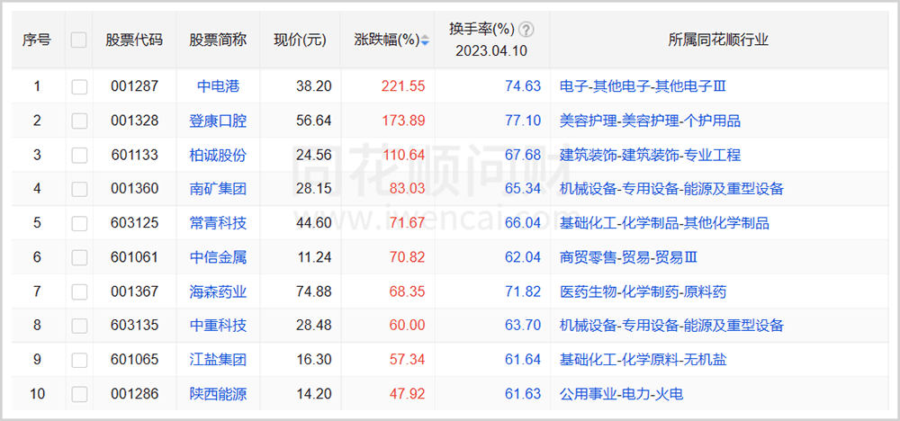
Task: Open 南矿集团's industry link 机械设备-专用设备-能源及重型设备
Action: pyautogui.click(x=671, y=189)
